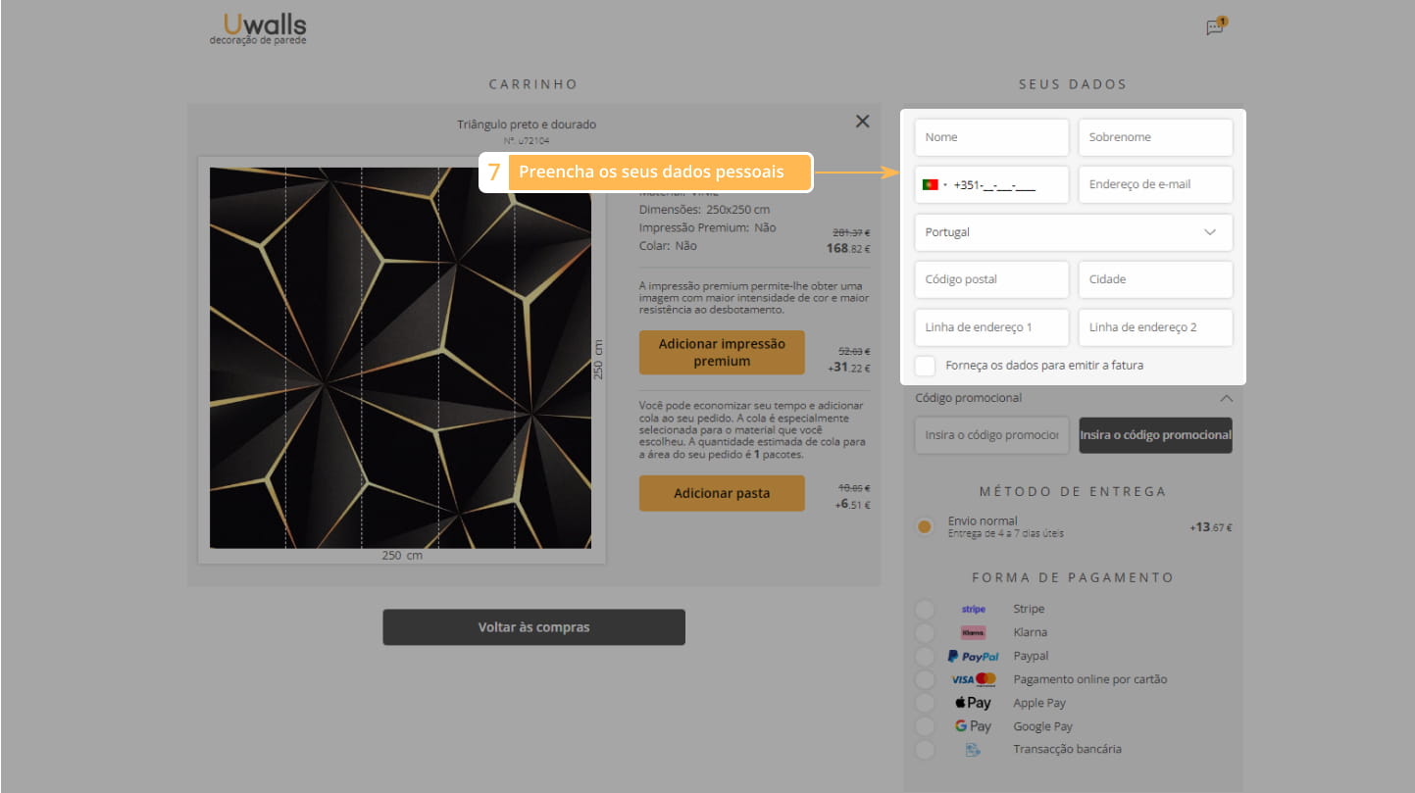
Task: Click the wallpaper preview image
Action: click(400, 358)
